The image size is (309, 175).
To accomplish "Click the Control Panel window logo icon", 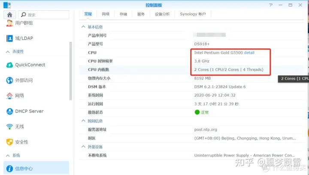I will 7,5.
